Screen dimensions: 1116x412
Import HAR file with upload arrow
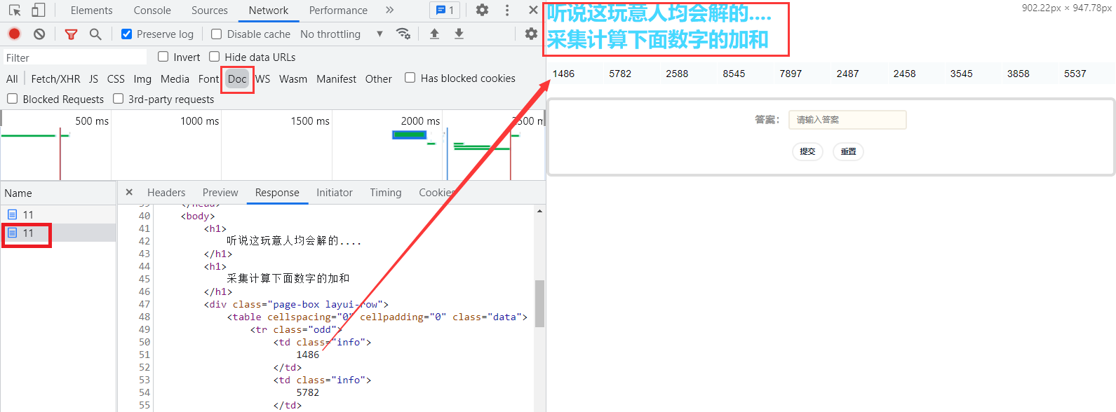[434, 34]
